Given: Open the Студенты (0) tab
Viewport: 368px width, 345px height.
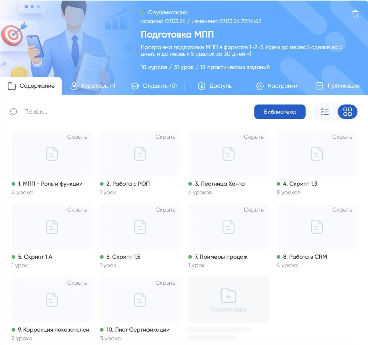Looking at the screenshot, I should pyautogui.click(x=154, y=86).
